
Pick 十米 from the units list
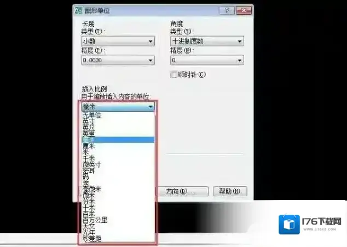118,208
